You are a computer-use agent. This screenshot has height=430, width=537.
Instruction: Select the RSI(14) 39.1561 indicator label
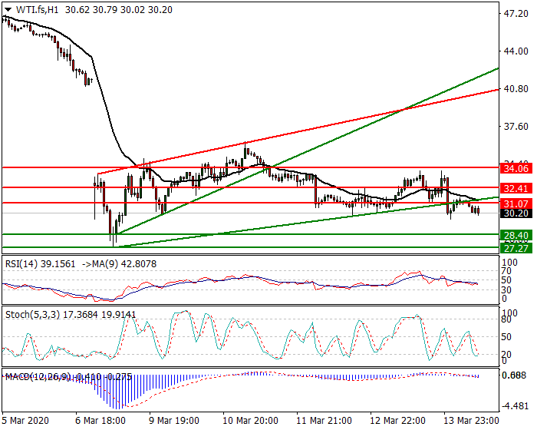[40, 264]
